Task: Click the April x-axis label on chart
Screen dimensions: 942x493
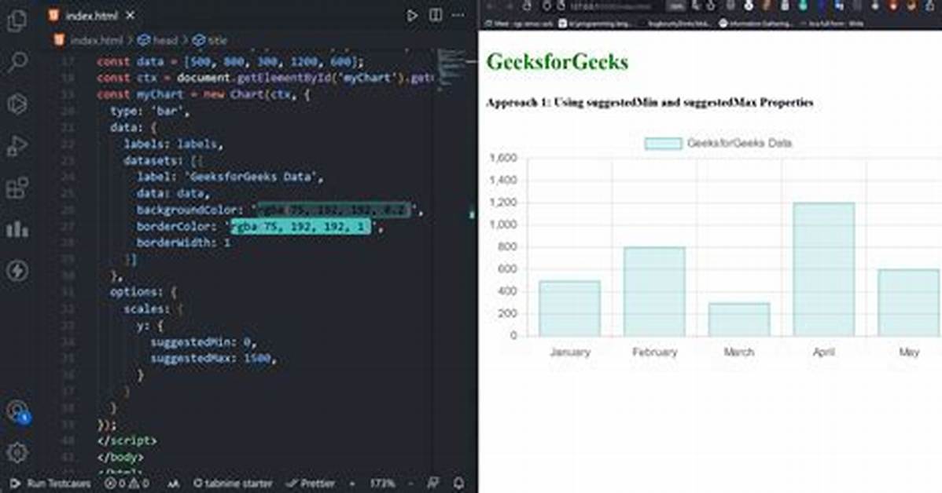Action: 823,352
